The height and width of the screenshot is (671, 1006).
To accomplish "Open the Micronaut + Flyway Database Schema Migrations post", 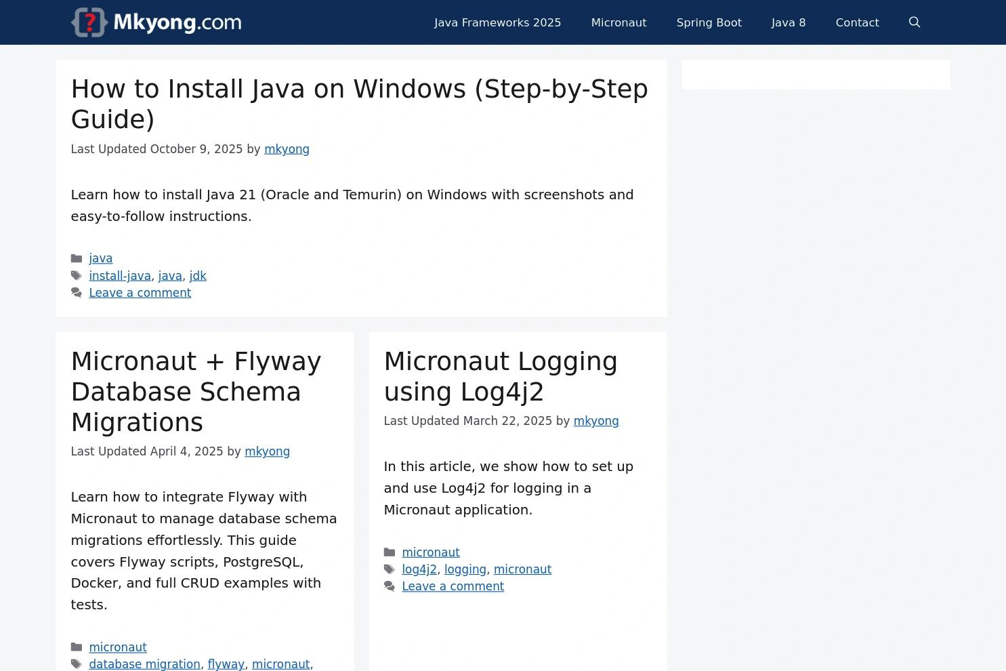I will click(196, 392).
